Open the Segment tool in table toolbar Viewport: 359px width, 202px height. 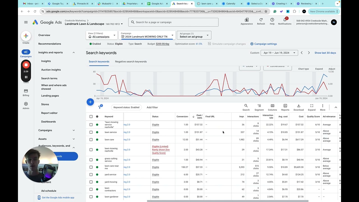(x=259, y=106)
